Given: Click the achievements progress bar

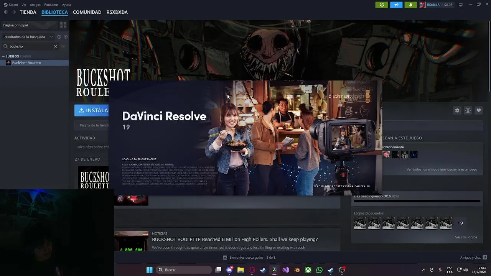Looking at the screenshot, I should click(x=417, y=201).
